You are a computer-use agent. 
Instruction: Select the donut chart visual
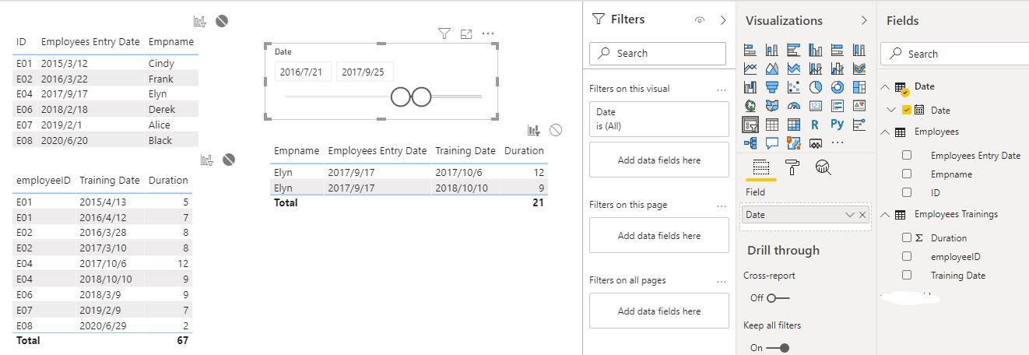838,87
